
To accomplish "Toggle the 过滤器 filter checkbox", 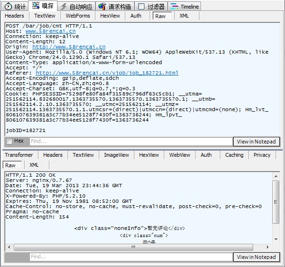I will 141,7.
